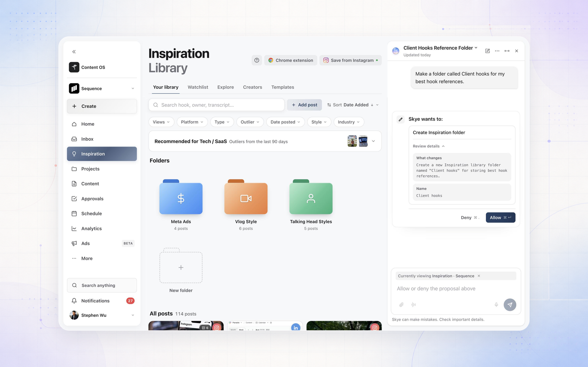Click the Deny button

(x=470, y=218)
